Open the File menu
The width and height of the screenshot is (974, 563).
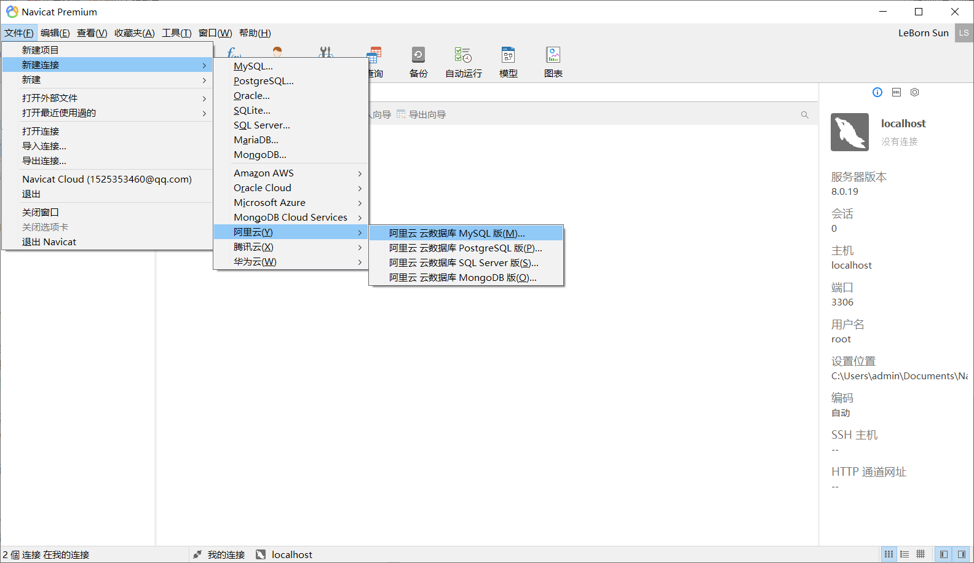coord(19,33)
